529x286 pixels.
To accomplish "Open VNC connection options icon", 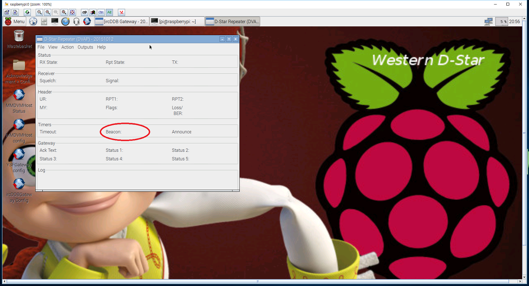I will (7, 12).
